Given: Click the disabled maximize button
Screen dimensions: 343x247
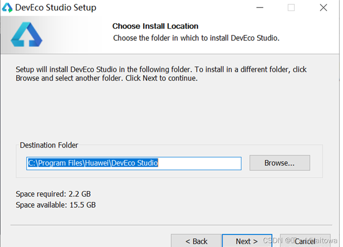Looking at the screenshot, I should 291,8.
